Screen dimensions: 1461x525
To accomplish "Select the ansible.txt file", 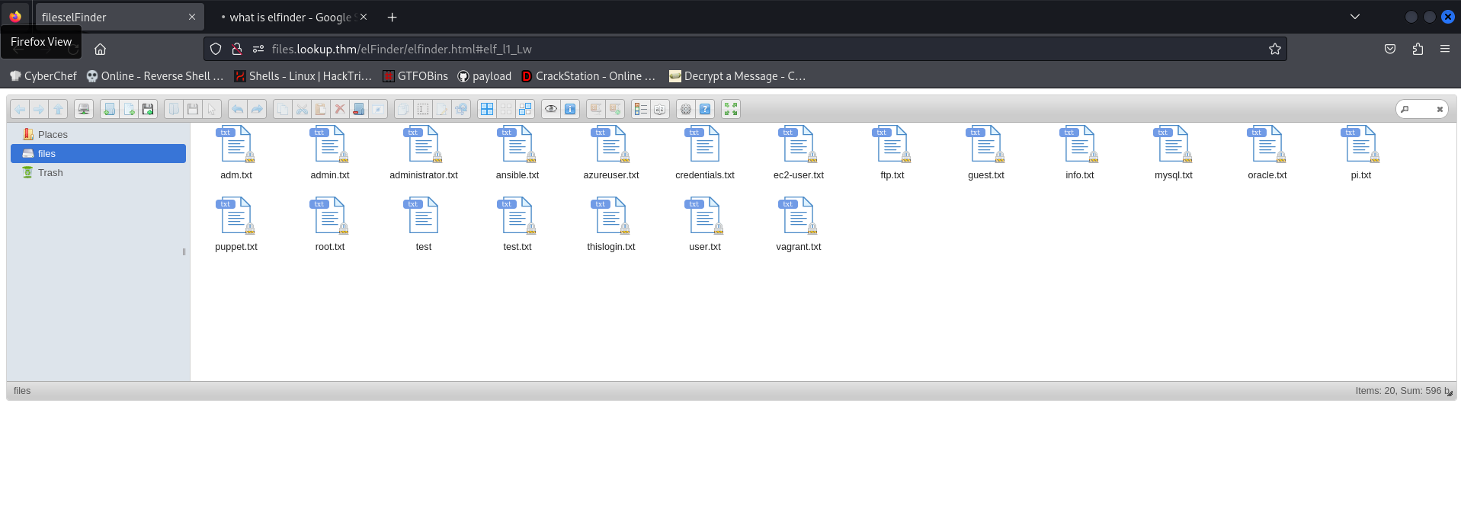I will pyautogui.click(x=517, y=153).
